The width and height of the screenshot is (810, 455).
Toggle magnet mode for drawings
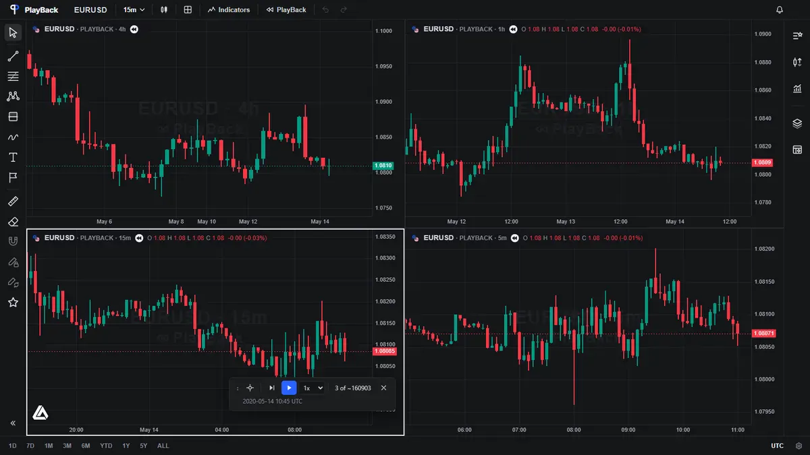(x=13, y=241)
